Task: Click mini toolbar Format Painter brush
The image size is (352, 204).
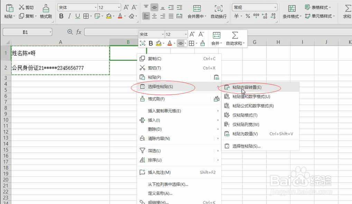Action: point(203,43)
